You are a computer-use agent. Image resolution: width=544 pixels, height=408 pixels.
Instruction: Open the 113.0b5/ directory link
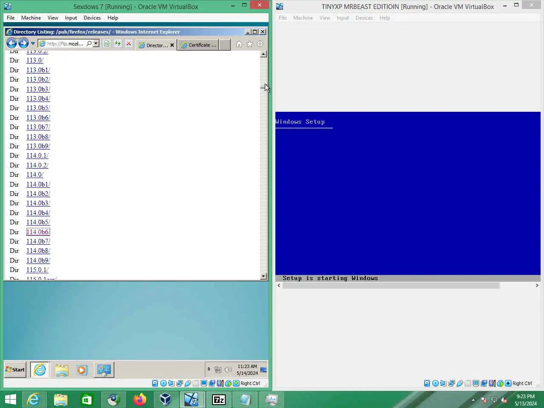[x=38, y=108]
